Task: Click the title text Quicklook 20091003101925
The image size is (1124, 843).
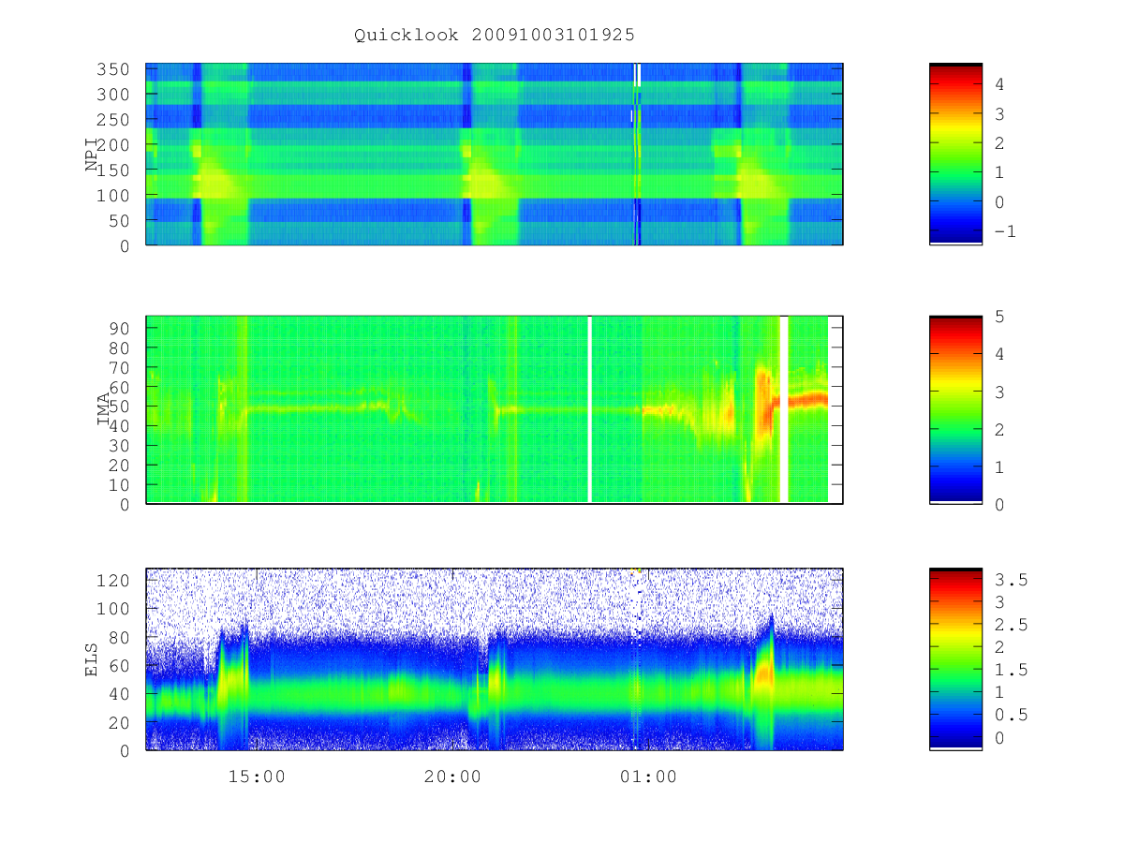Action: (495, 35)
